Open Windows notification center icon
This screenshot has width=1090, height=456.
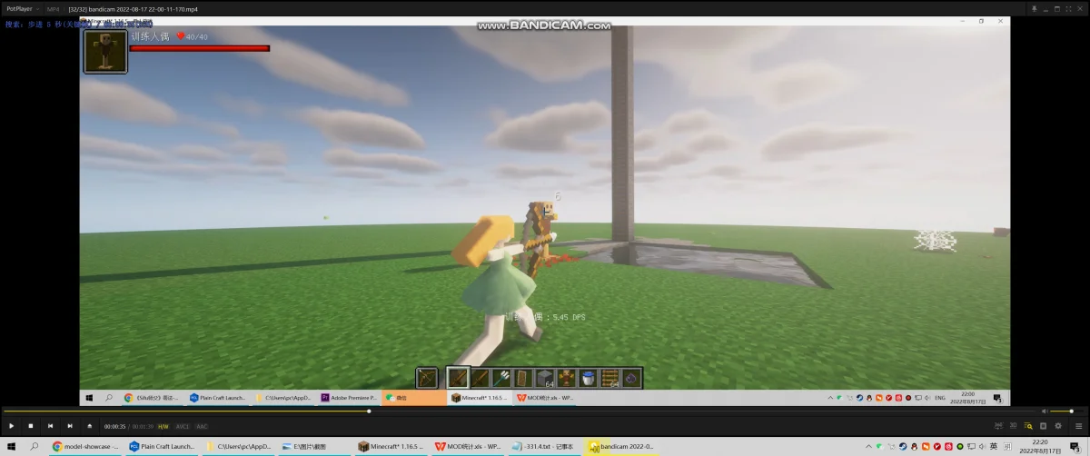pos(1076,446)
